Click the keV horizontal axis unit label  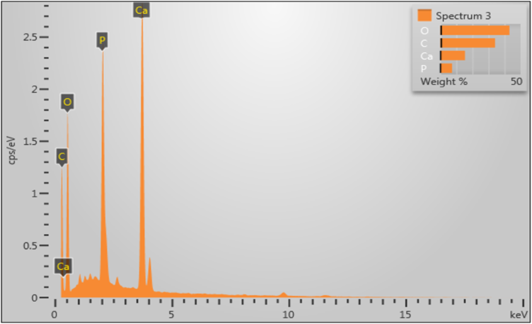point(518,314)
